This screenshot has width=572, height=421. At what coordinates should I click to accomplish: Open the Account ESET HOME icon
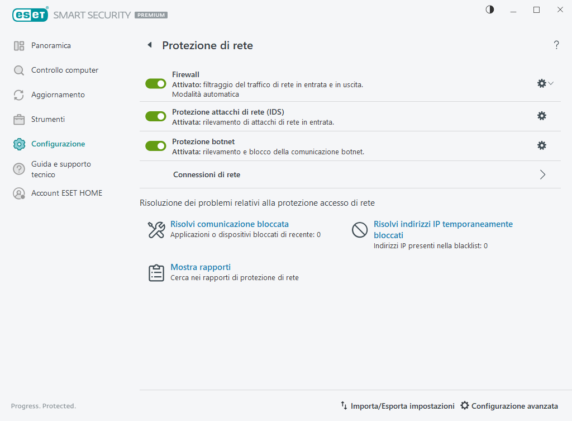[x=18, y=192]
